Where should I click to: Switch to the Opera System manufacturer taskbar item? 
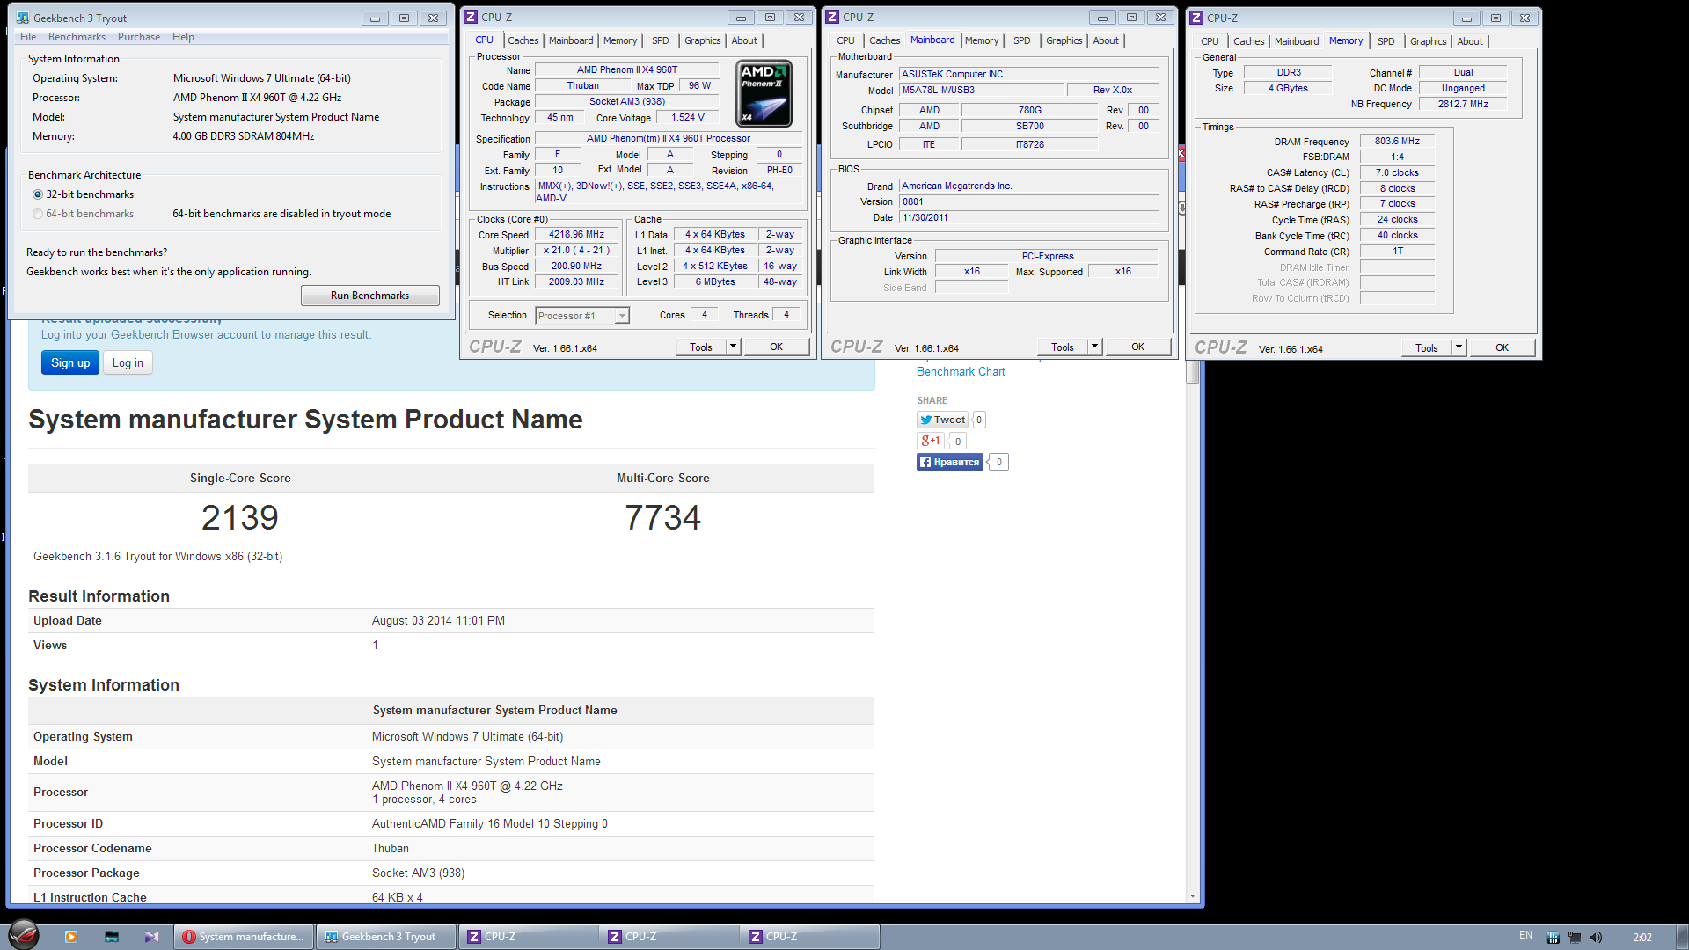coord(245,937)
